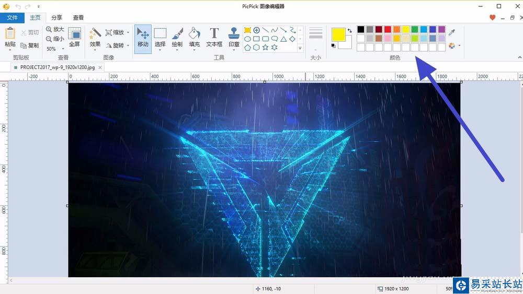This screenshot has height=294, width=523.
Task: Select the 文本框 (Text box) tool
Action: (214, 37)
